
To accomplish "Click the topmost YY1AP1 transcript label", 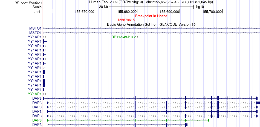I will [x=35, y=37].
